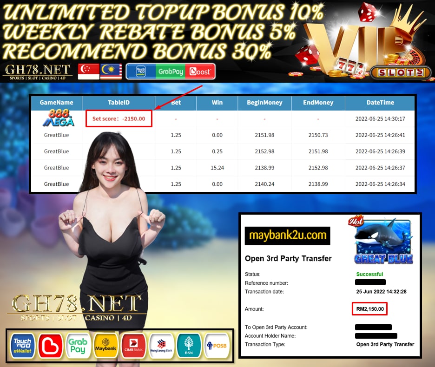The height and width of the screenshot is (367, 435).
Task: Click the redacted reference number field
Action: [370, 282]
